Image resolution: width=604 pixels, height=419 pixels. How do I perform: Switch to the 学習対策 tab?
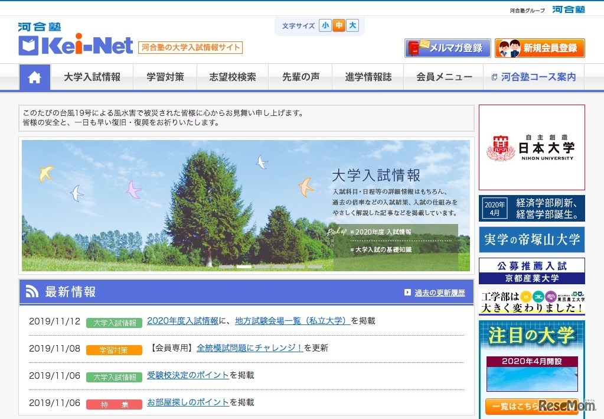165,77
